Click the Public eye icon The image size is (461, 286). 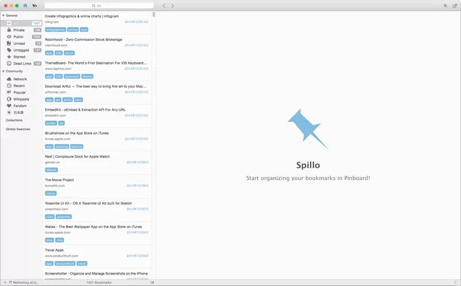click(x=9, y=37)
